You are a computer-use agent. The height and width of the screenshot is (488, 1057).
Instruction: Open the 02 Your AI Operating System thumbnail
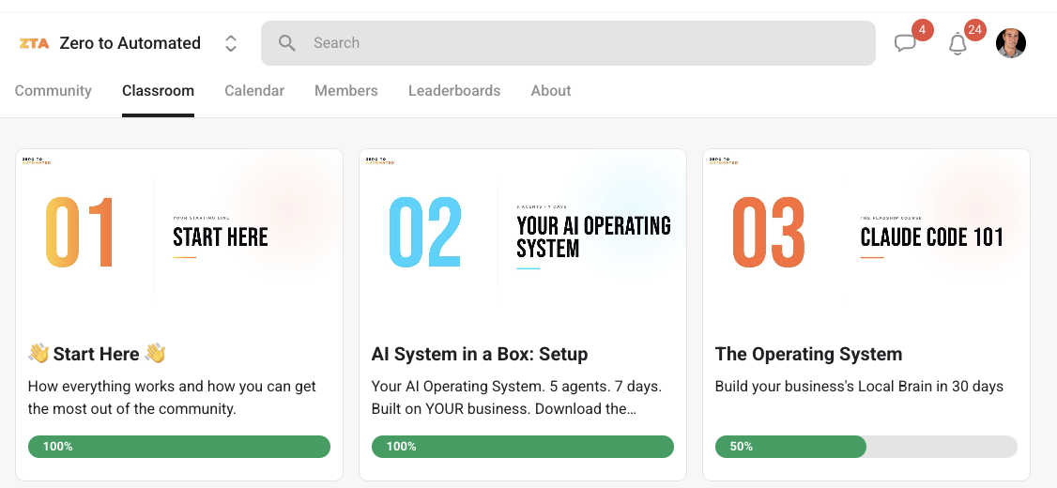(x=523, y=235)
